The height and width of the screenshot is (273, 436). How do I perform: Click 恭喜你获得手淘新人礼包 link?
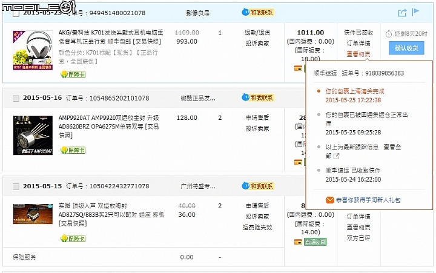[x=368, y=200]
